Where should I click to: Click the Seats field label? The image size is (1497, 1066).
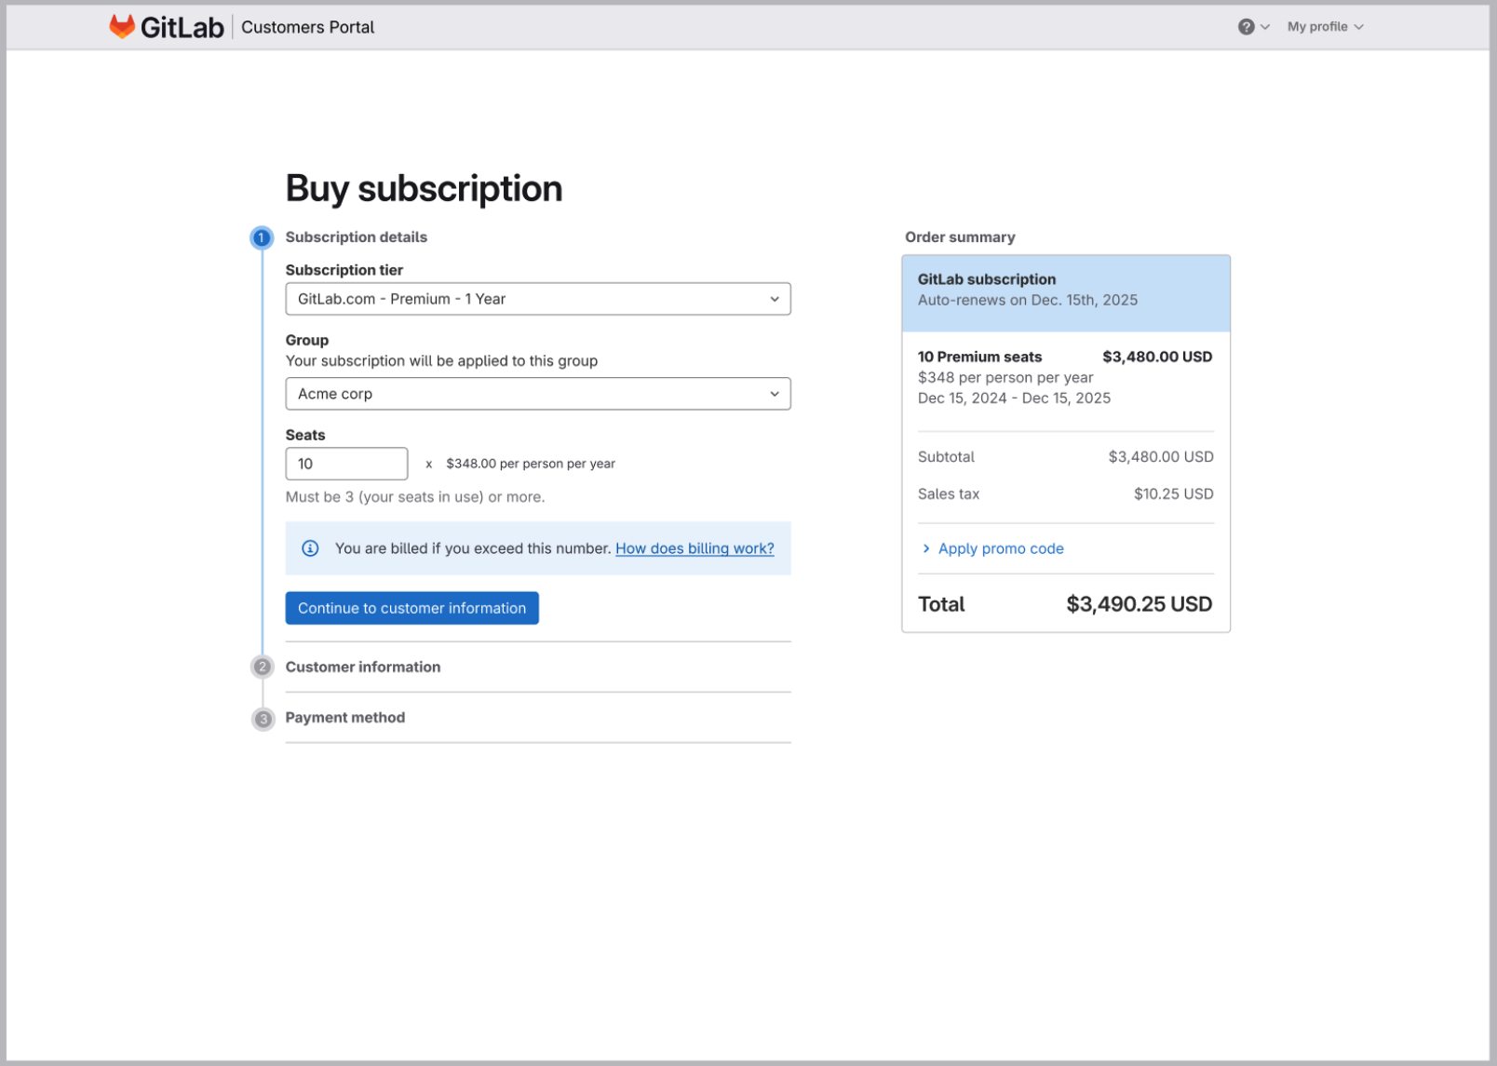click(x=305, y=435)
